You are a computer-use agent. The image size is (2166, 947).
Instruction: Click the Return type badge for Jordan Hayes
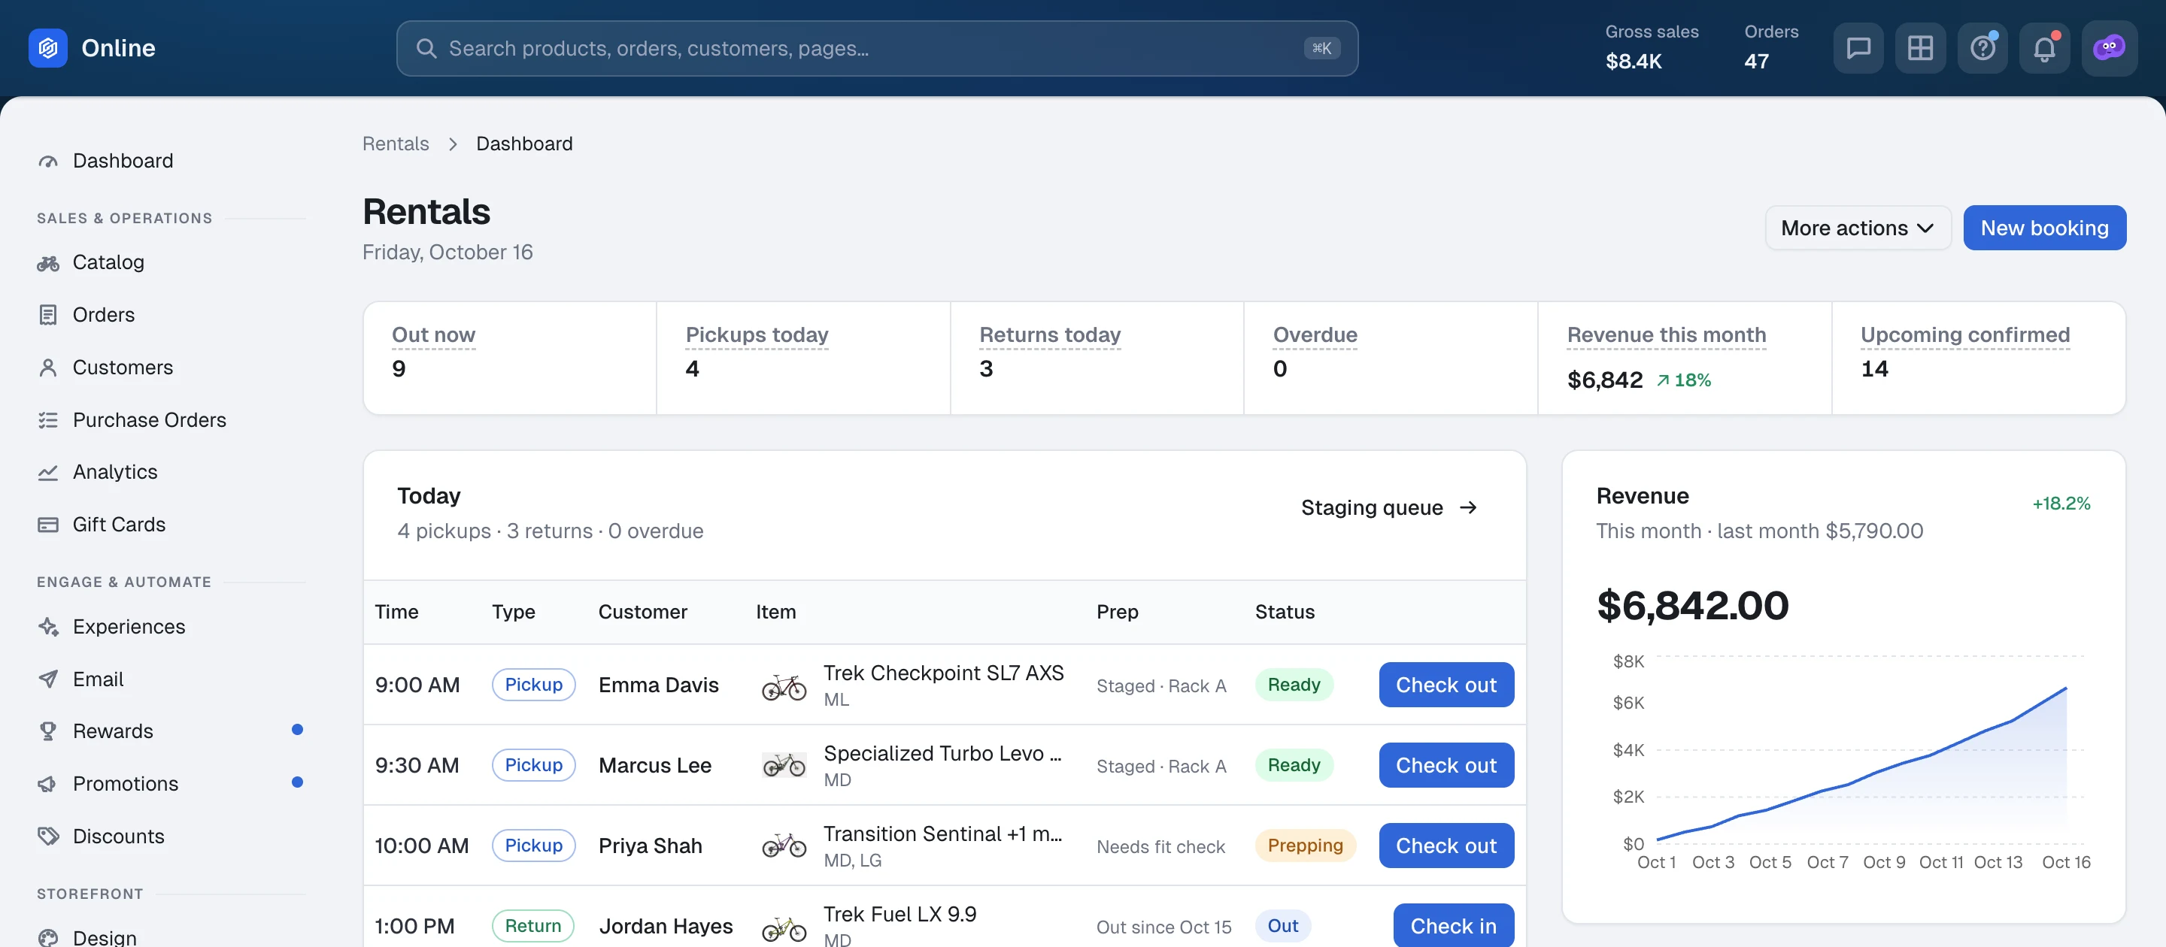click(x=532, y=926)
